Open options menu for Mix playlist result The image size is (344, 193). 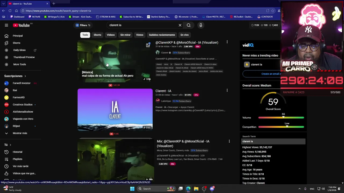click(x=229, y=141)
